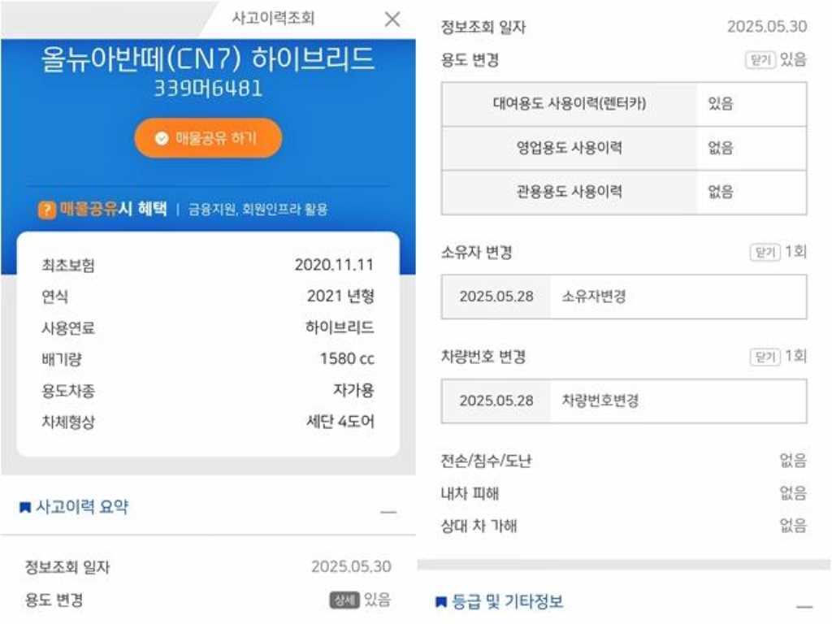Click the 매물공유시 혜택 link
Screen dimensions: 832x624
113,209
